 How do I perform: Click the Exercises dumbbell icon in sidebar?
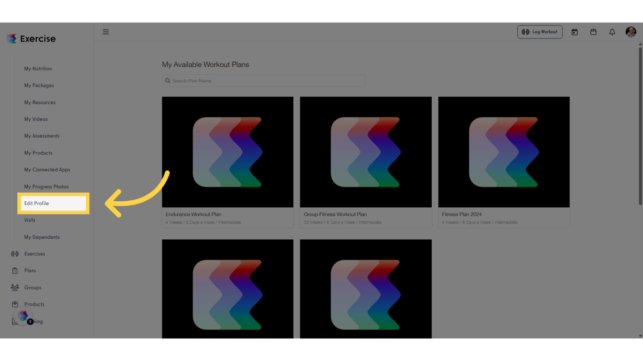[15, 254]
